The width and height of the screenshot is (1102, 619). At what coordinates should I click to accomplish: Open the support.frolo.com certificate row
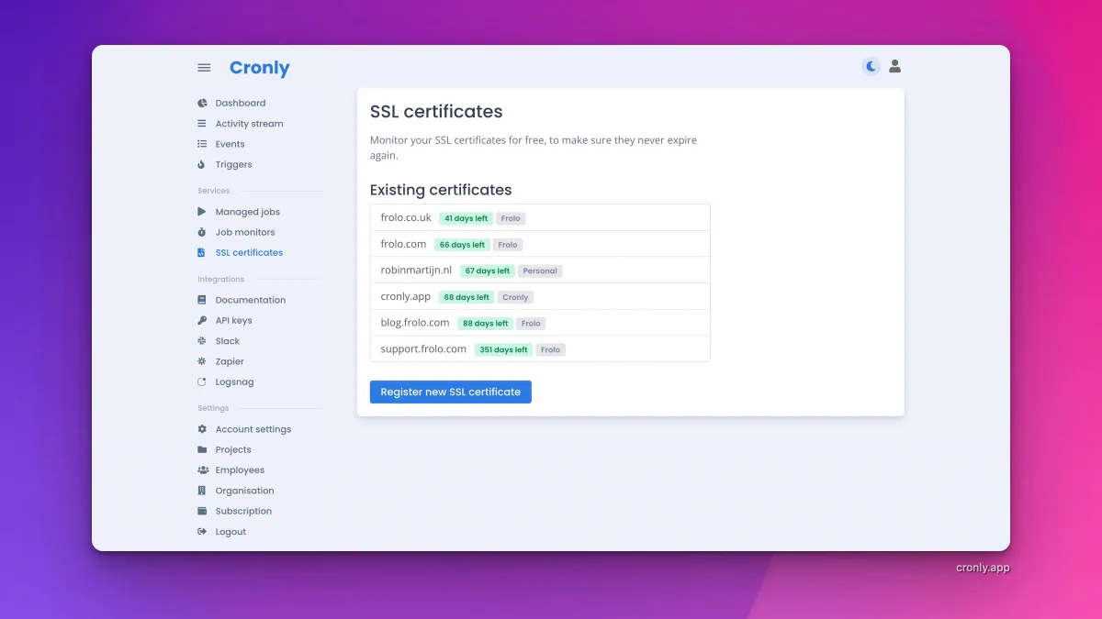(x=540, y=349)
